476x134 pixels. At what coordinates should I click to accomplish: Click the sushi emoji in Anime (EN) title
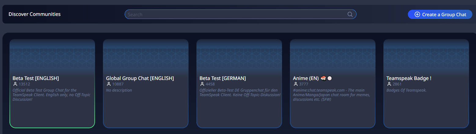[x=323, y=78]
